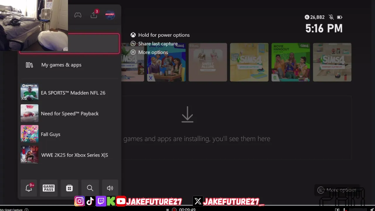Open My games & apps

(69, 65)
